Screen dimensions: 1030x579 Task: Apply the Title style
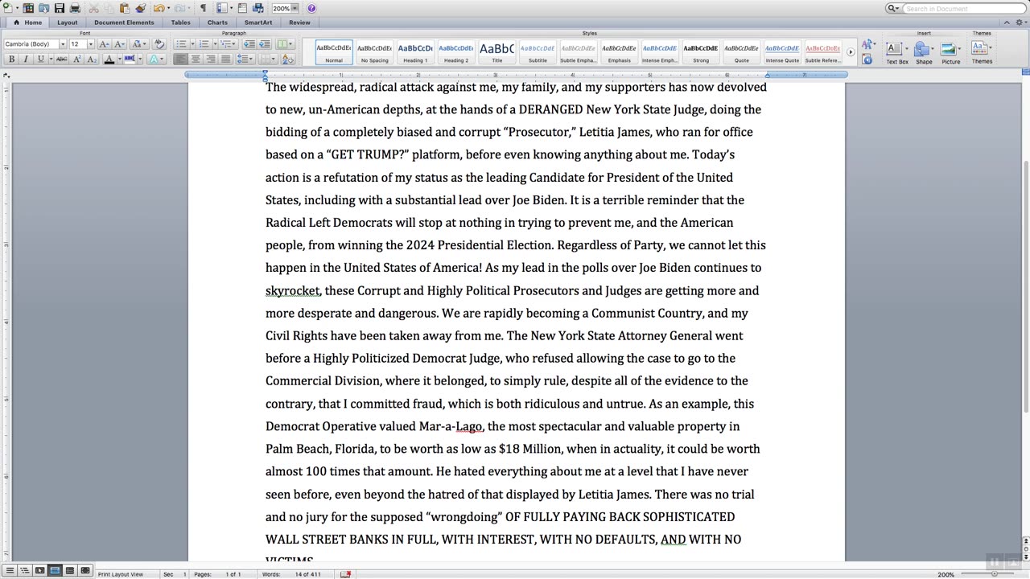click(496, 52)
